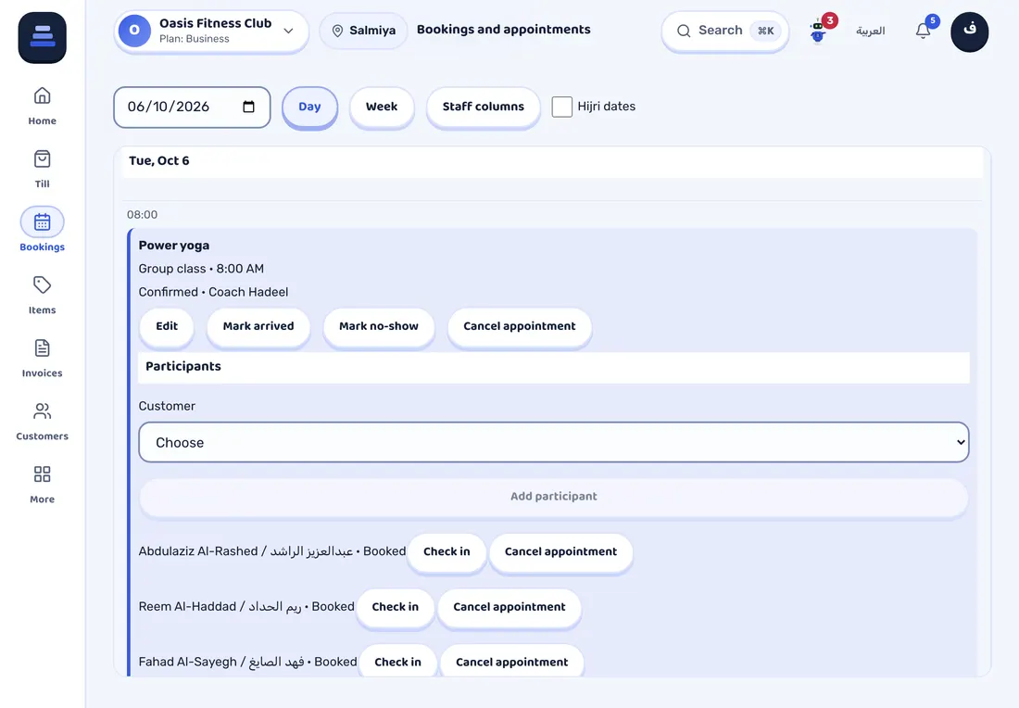
Task: Mark Power yoga as arrived
Action: (x=258, y=326)
